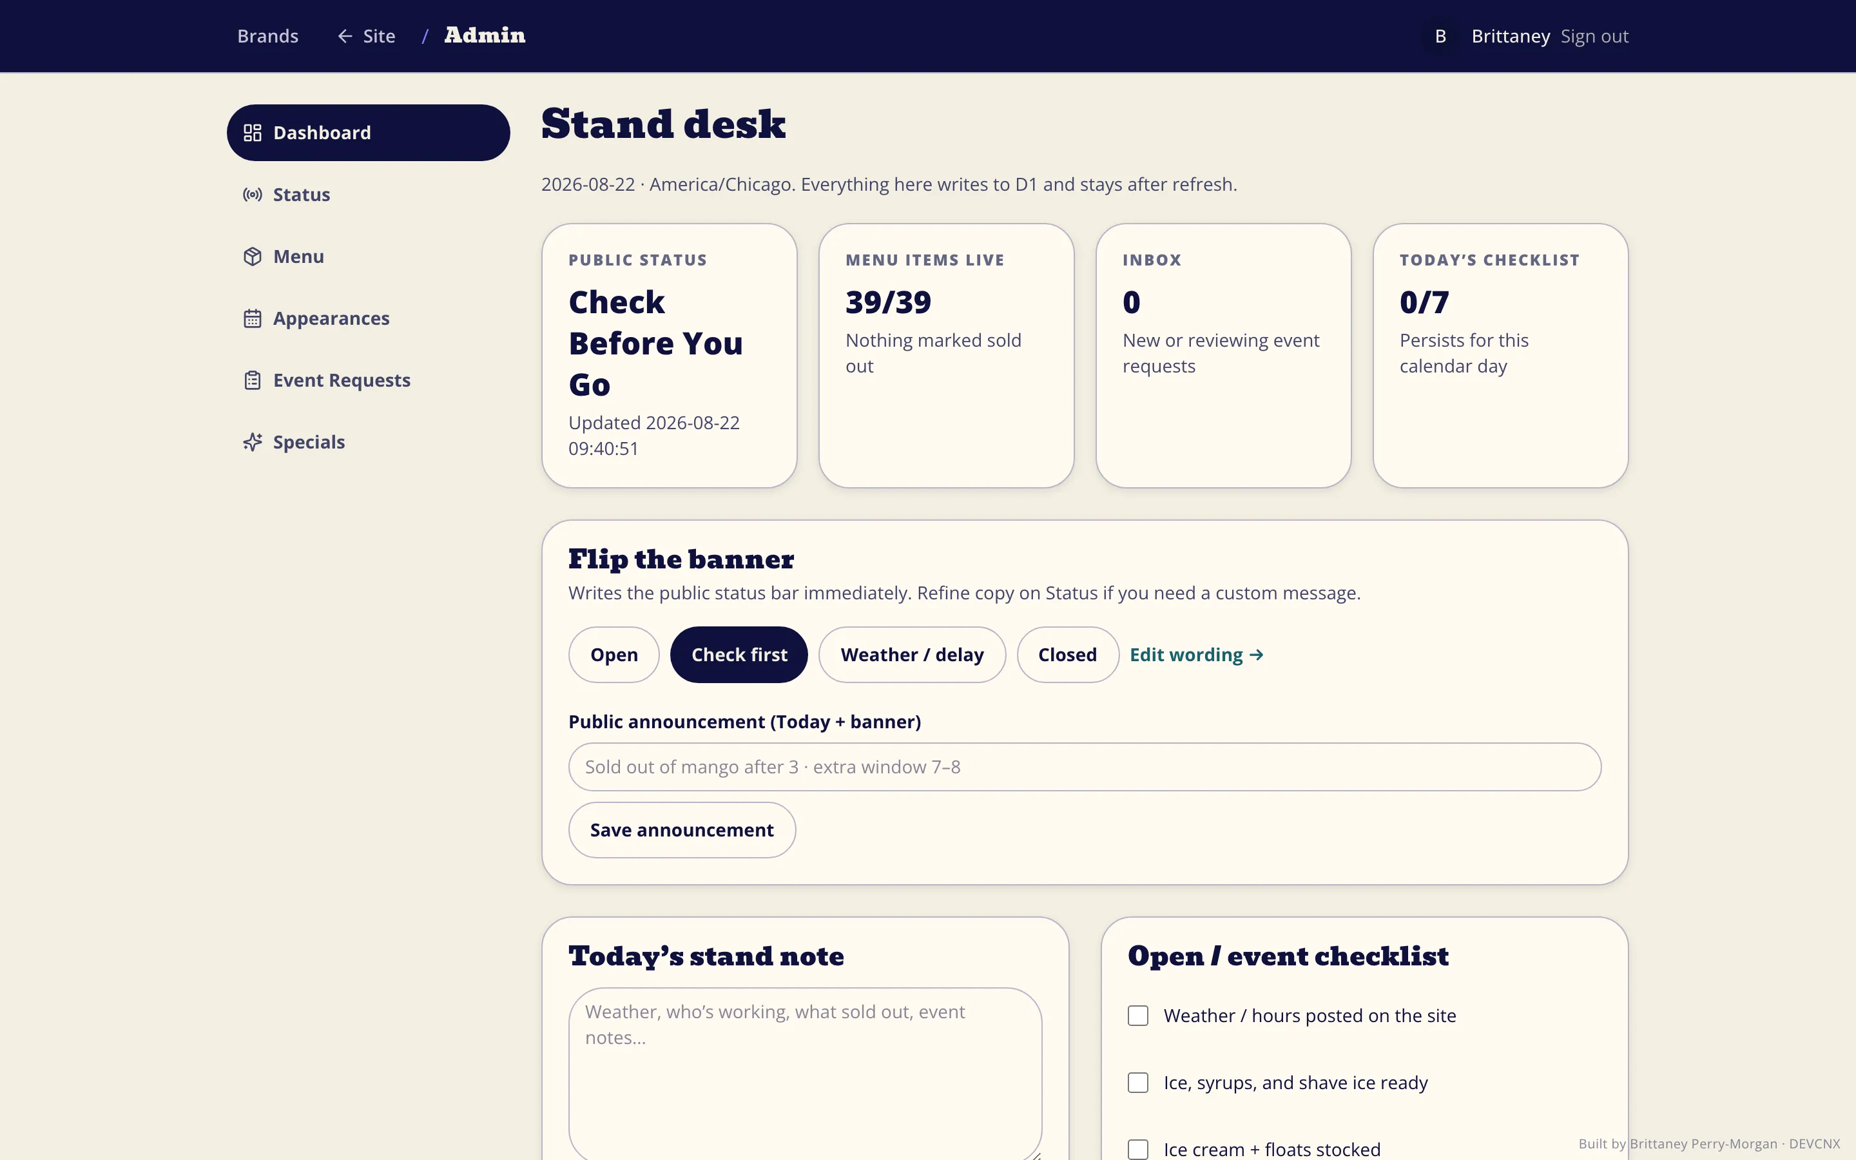Open the Menu section in sidebar

point(368,256)
